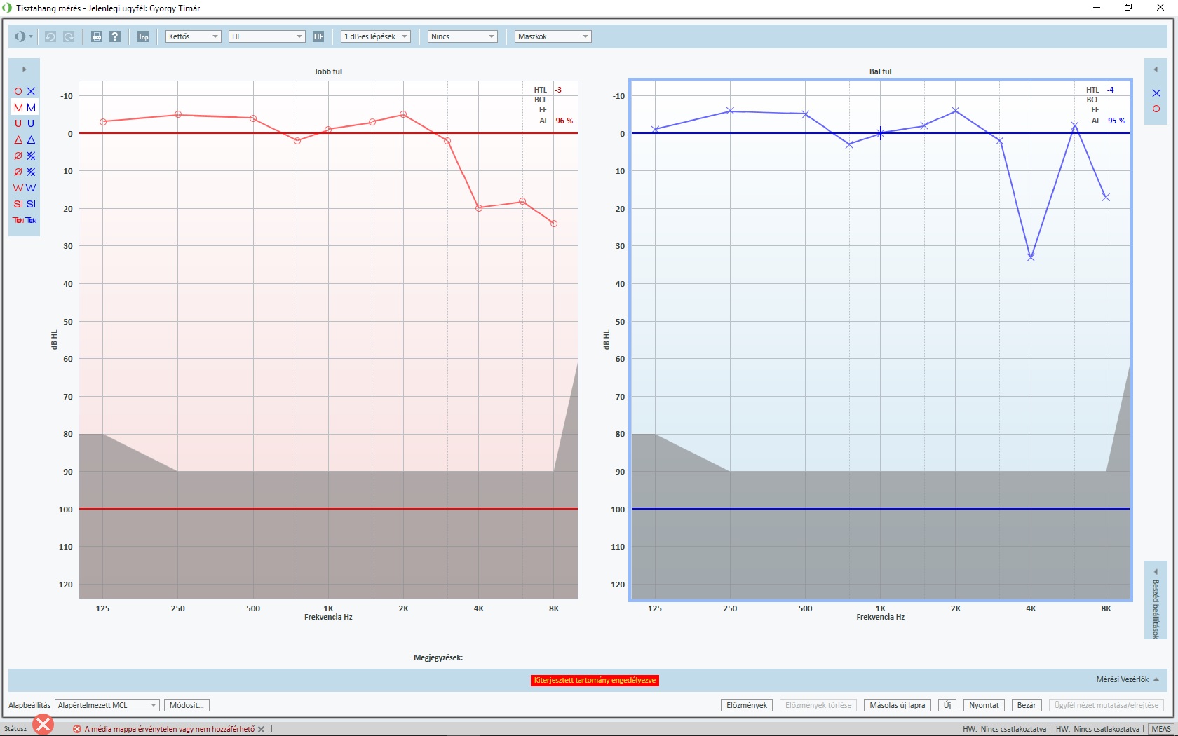Expand the Beszéd beállítások side panel
Screen dimensions: 1178x736
(1156, 601)
